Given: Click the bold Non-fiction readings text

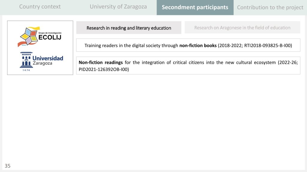Looking at the screenshot, I should (100, 62).
